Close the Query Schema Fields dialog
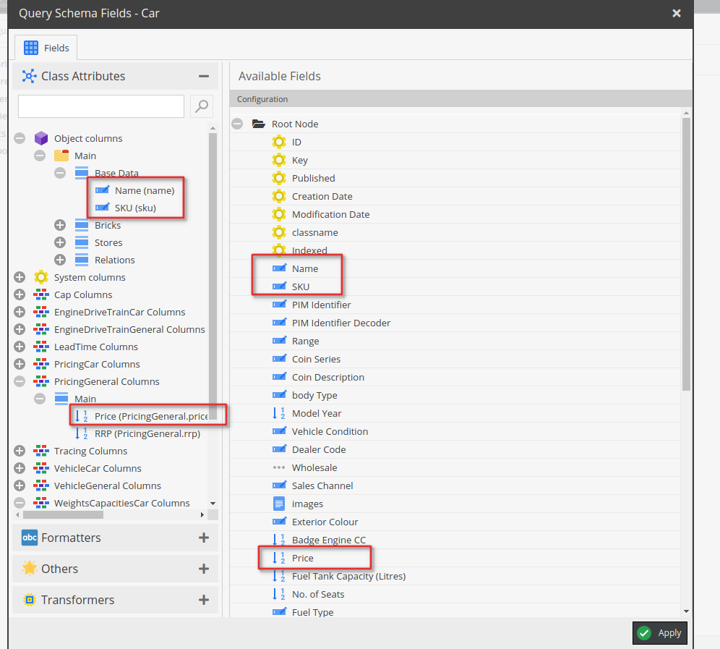720x649 pixels. click(x=677, y=13)
